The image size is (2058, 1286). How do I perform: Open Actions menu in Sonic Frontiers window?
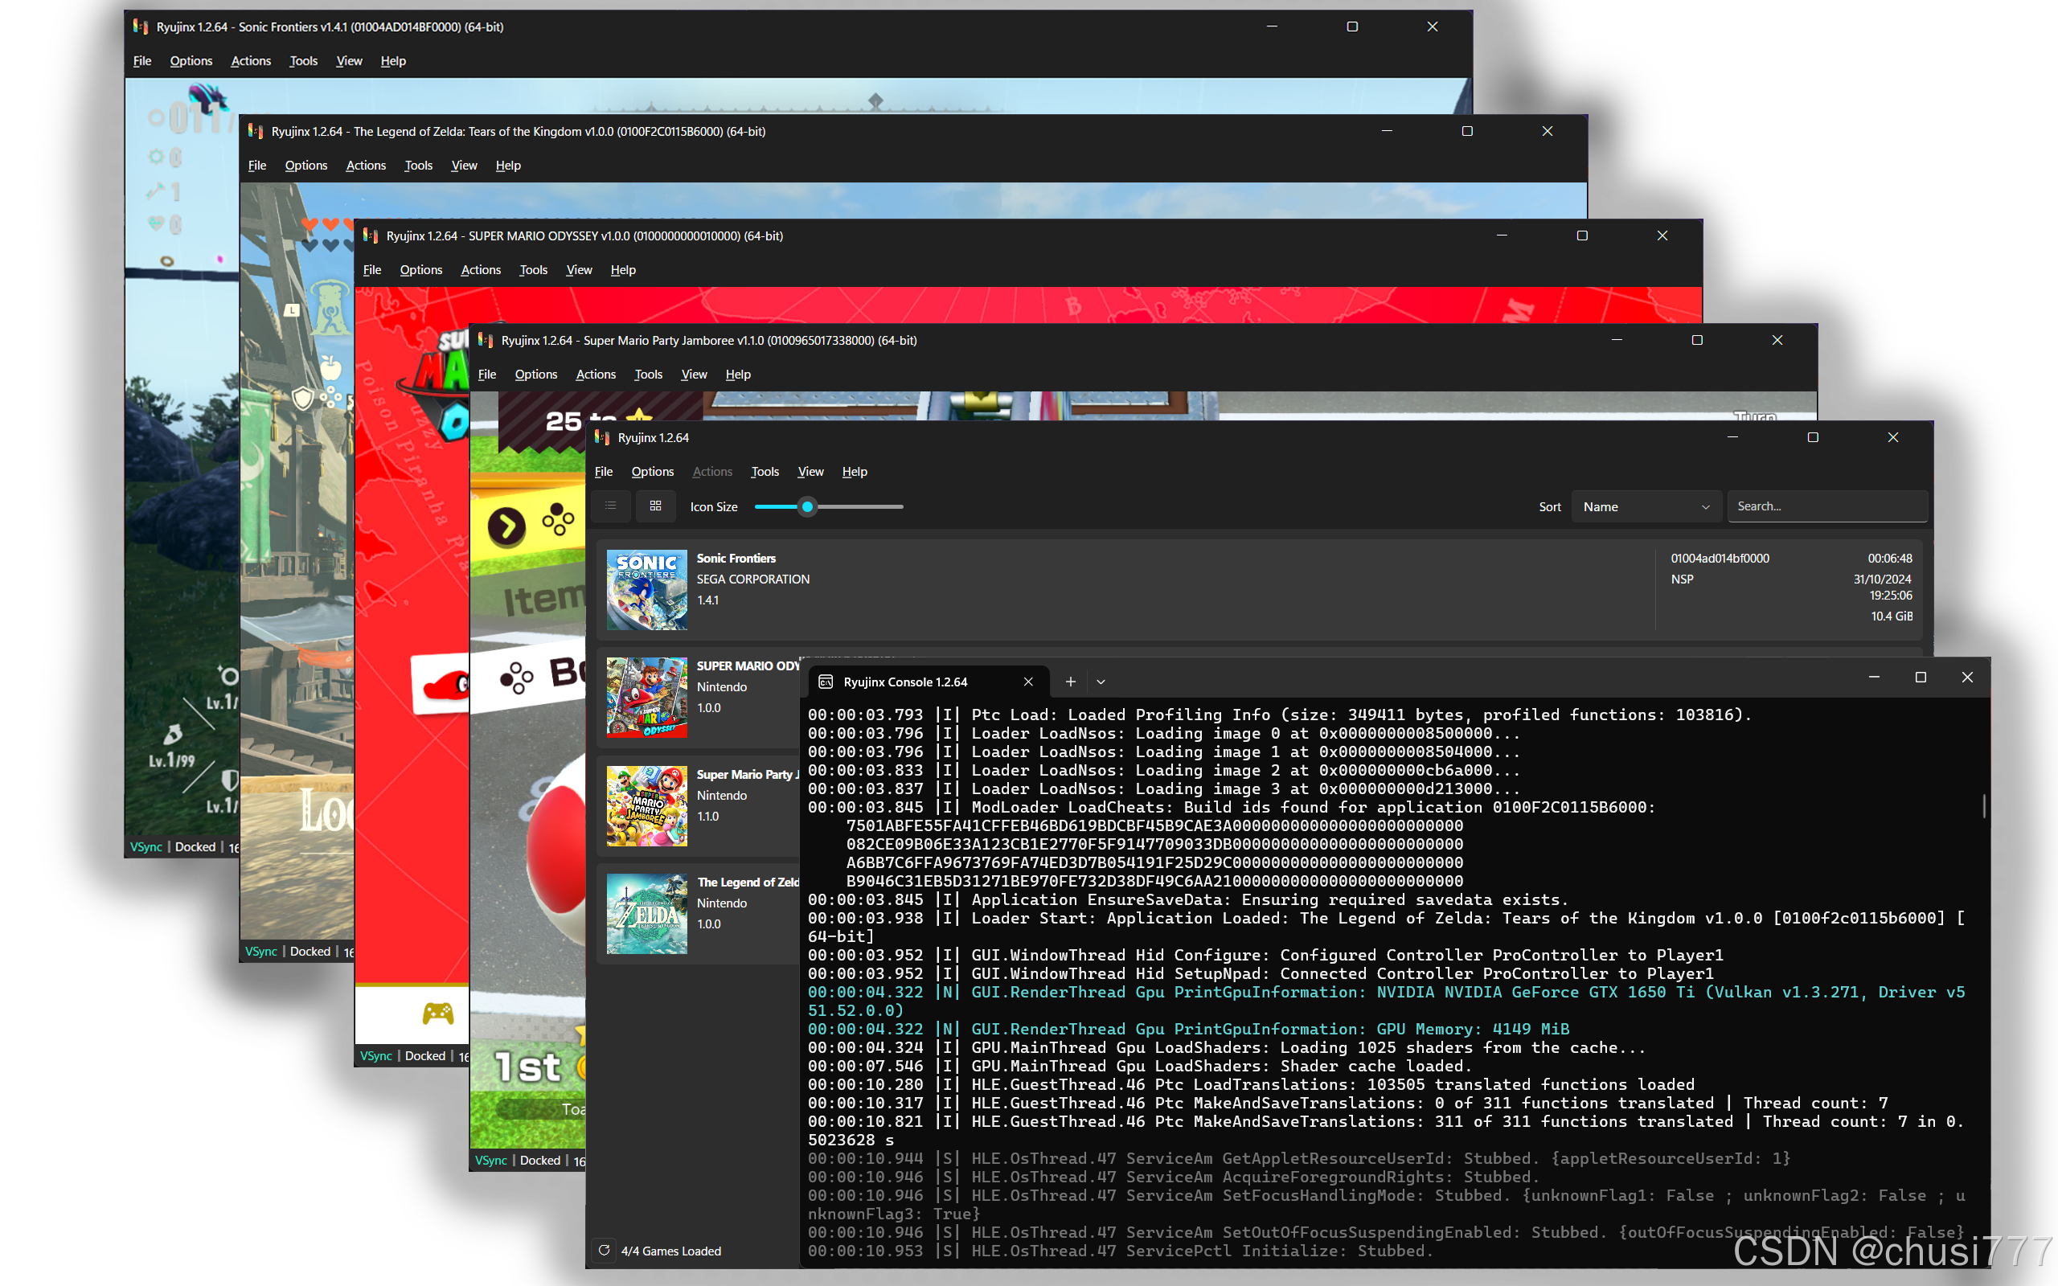(x=250, y=60)
